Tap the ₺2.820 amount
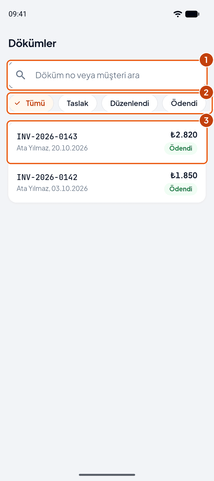Screen dimensions: 214x481 [x=184, y=135]
